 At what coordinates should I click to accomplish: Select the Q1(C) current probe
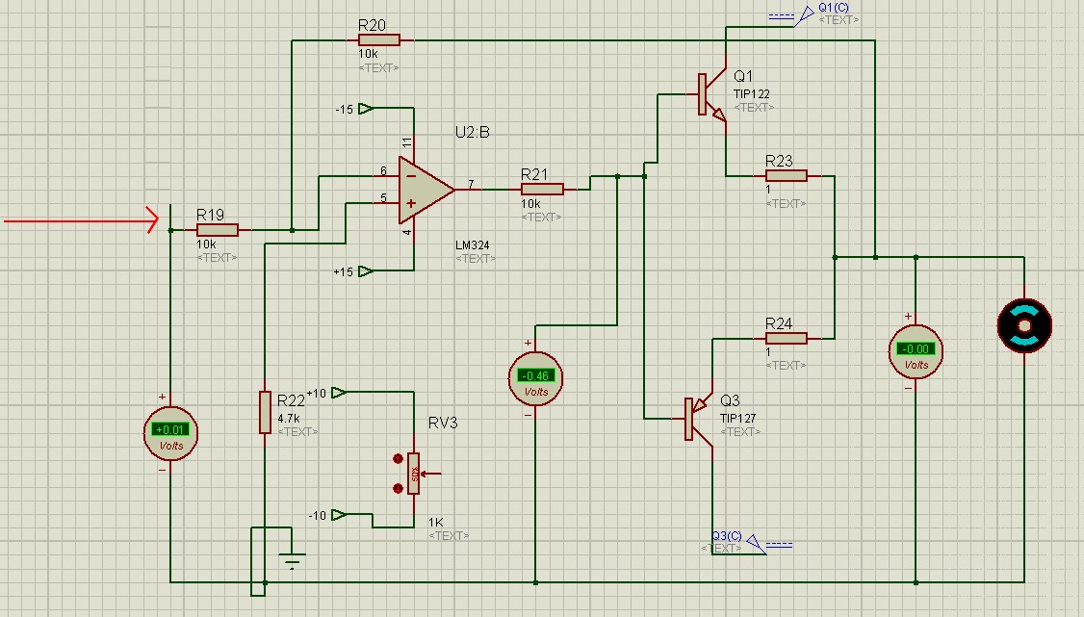tap(802, 15)
